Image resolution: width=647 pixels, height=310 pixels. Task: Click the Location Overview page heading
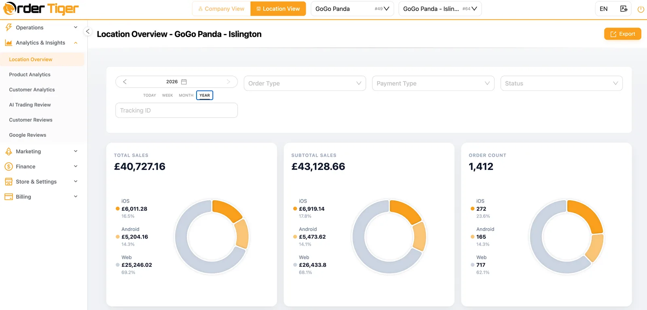179,34
